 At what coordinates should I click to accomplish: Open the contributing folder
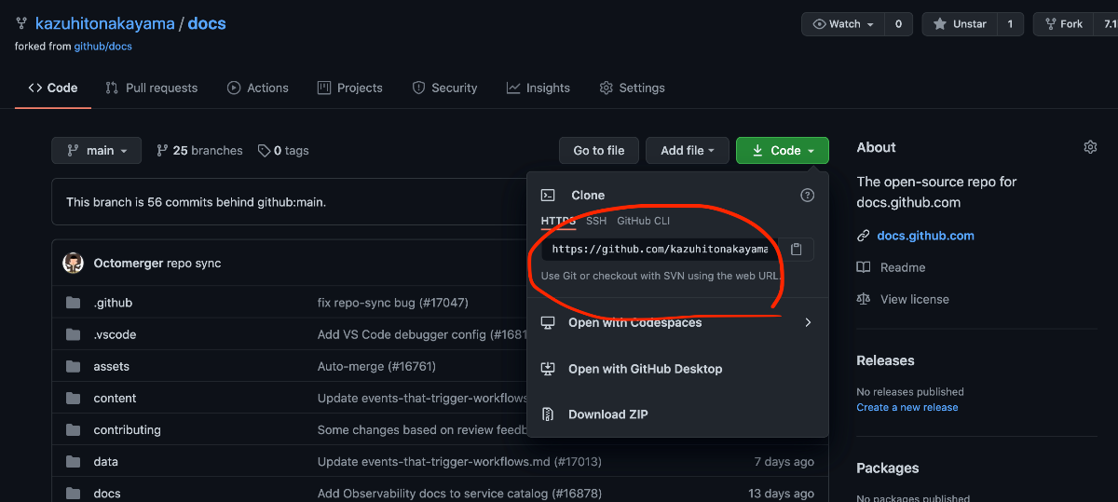[x=128, y=429]
